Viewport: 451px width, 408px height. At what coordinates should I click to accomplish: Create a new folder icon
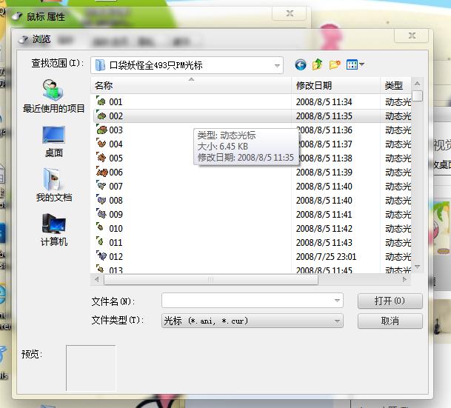click(335, 64)
